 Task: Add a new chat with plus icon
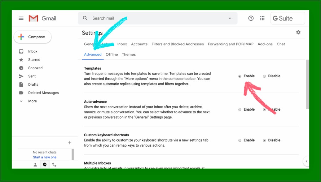[70, 143]
